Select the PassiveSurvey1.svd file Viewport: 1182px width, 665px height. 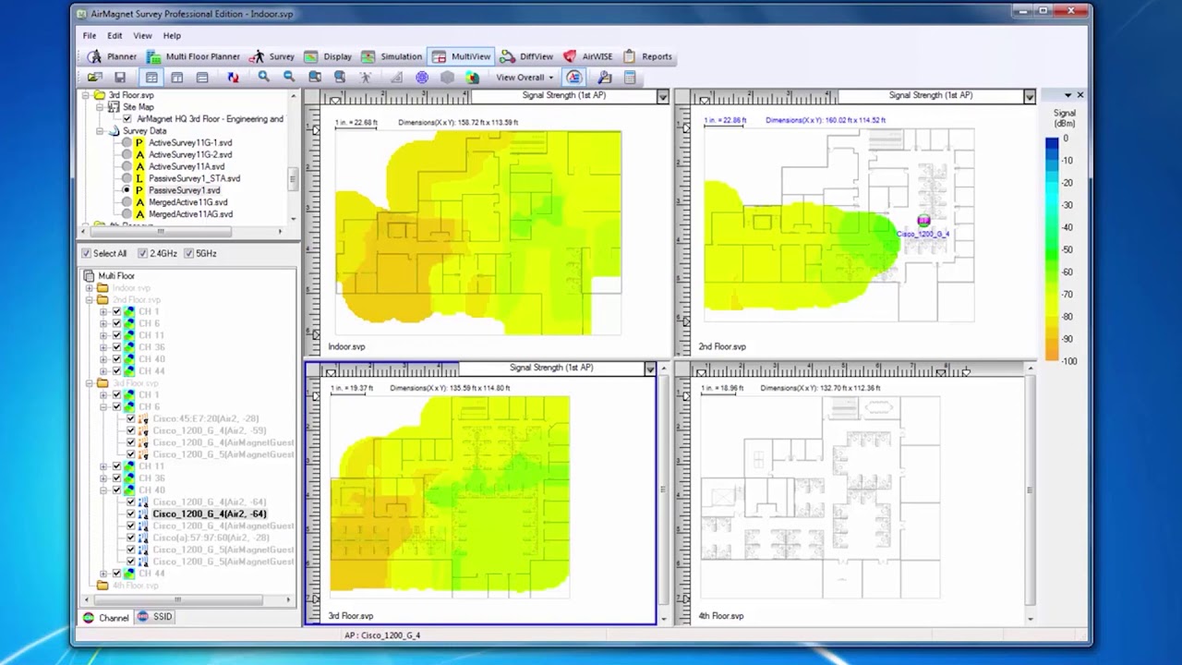click(x=184, y=190)
